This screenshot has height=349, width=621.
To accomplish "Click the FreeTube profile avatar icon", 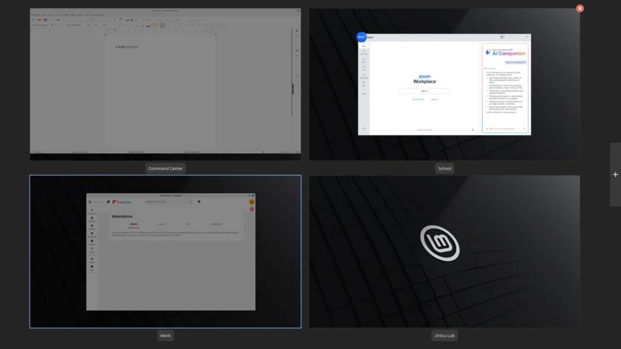I will tap(252, 202).
